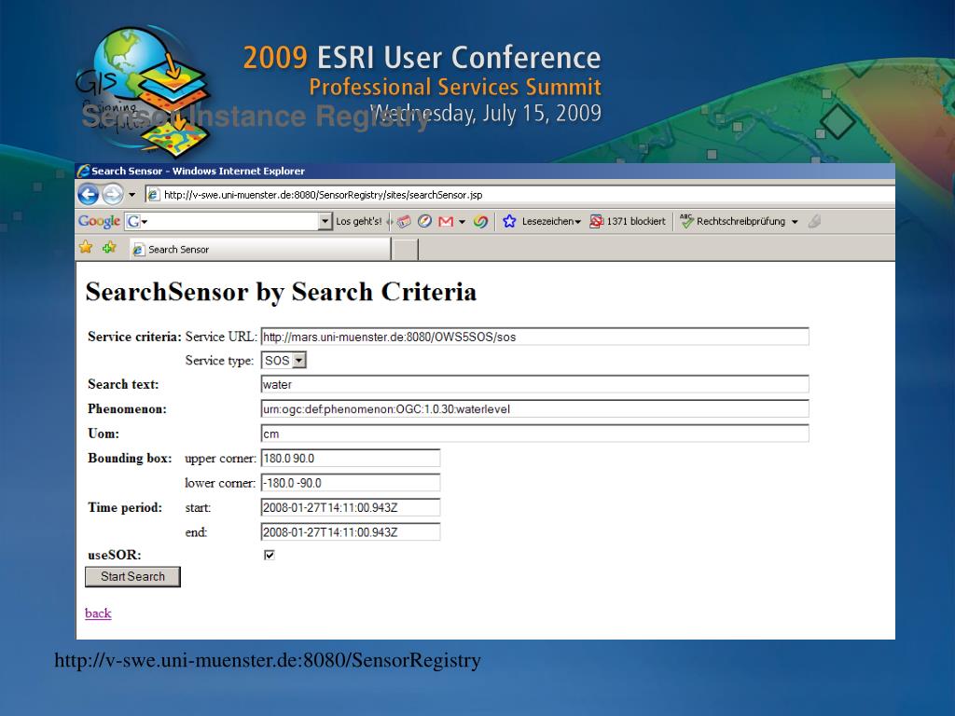Open the recent pages dropdown arrow
The image size is (955, 716).
(x=131, y=195)
